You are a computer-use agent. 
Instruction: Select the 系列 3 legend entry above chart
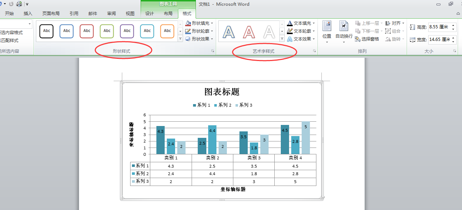[x=244, y=105]
